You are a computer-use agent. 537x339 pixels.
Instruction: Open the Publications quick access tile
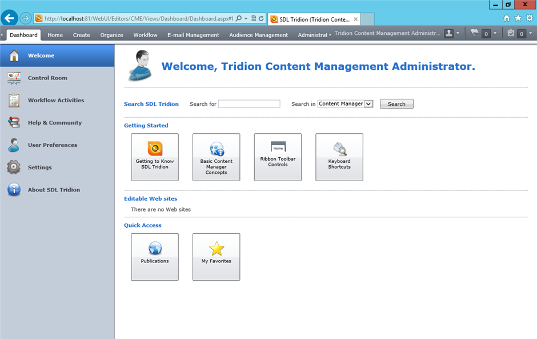pos(154,256)
